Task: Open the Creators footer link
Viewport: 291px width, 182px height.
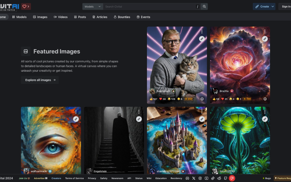Action: pos(56,178)
